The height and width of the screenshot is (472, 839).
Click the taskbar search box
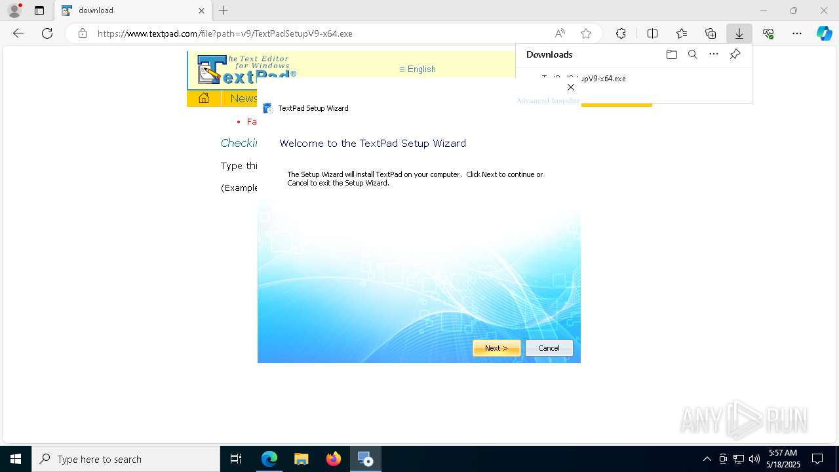click(x=126, y=459)
